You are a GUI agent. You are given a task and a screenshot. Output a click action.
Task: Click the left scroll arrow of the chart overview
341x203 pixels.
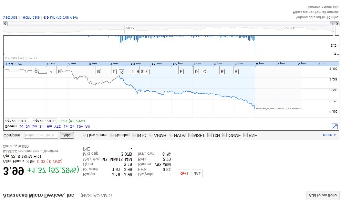(5, 24)
